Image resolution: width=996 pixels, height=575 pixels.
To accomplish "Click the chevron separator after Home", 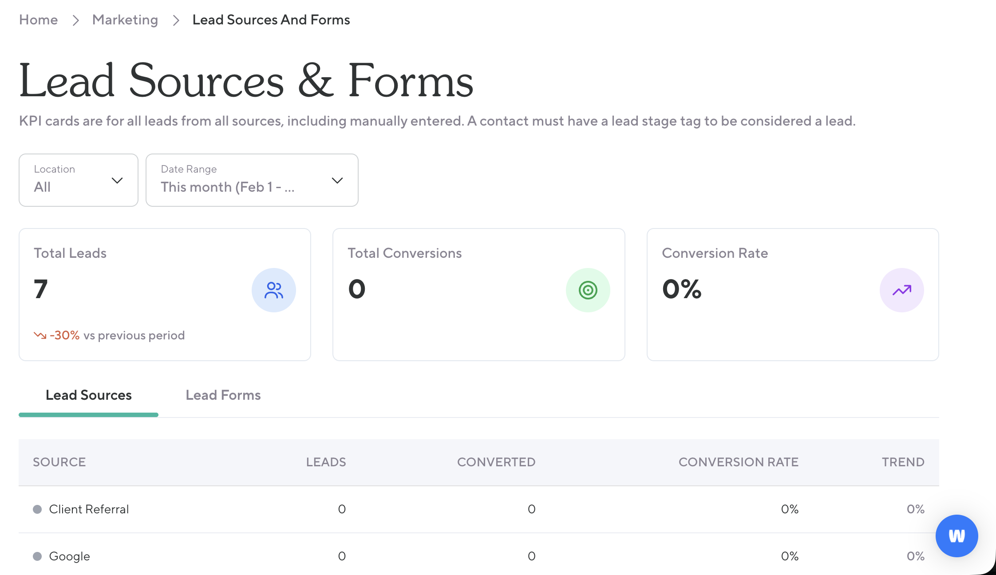I will click(75, 20).
